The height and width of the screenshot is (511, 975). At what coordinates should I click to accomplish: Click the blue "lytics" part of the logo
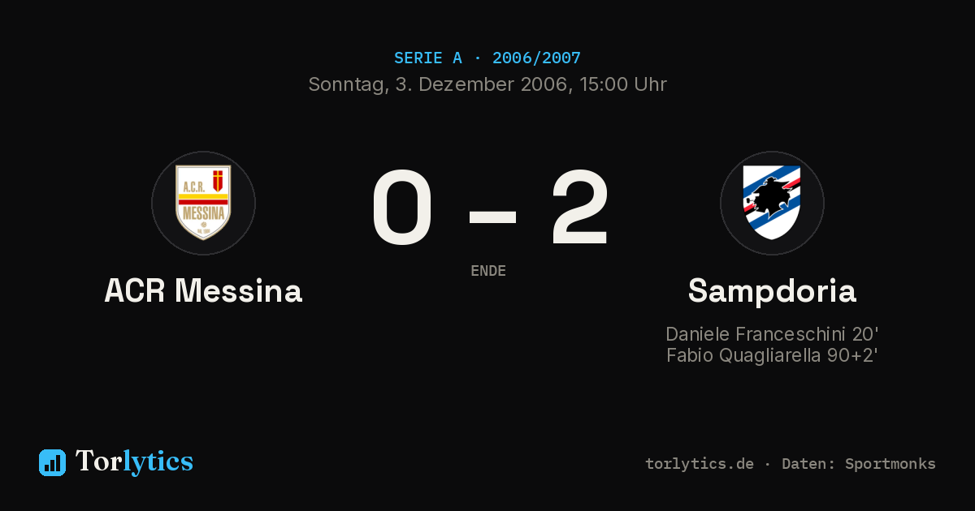[x=158, y=462]
